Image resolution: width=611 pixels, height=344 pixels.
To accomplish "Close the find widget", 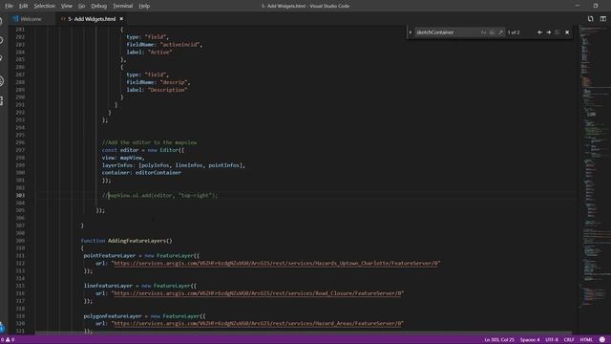I will point(567,32).
